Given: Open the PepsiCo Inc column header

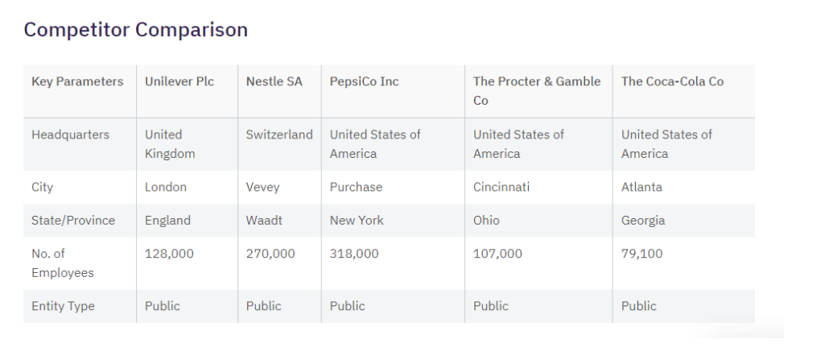Looking at the screenshot, I should (365, 81).
